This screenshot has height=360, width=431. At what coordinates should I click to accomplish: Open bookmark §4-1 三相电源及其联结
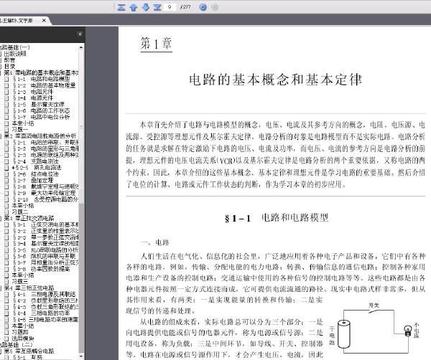point(44,295)
